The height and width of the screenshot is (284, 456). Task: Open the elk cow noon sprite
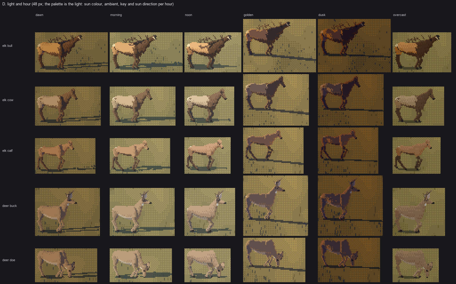coord(209,106)
